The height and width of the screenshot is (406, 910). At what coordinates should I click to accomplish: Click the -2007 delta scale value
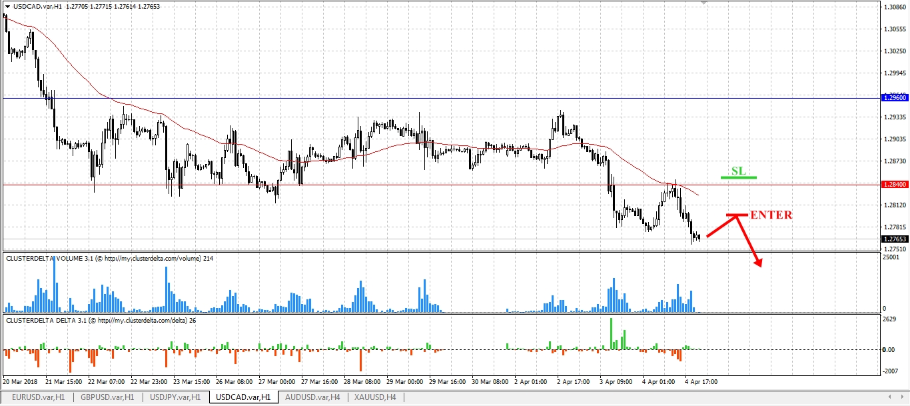(x=892, y=371)
